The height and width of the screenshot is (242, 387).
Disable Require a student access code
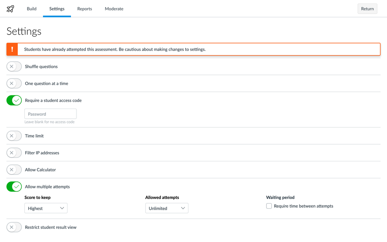(14, 100)
